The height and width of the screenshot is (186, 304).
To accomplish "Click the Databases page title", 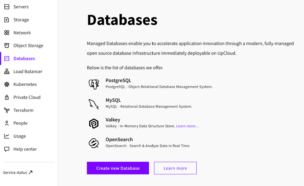I will 122,20.
